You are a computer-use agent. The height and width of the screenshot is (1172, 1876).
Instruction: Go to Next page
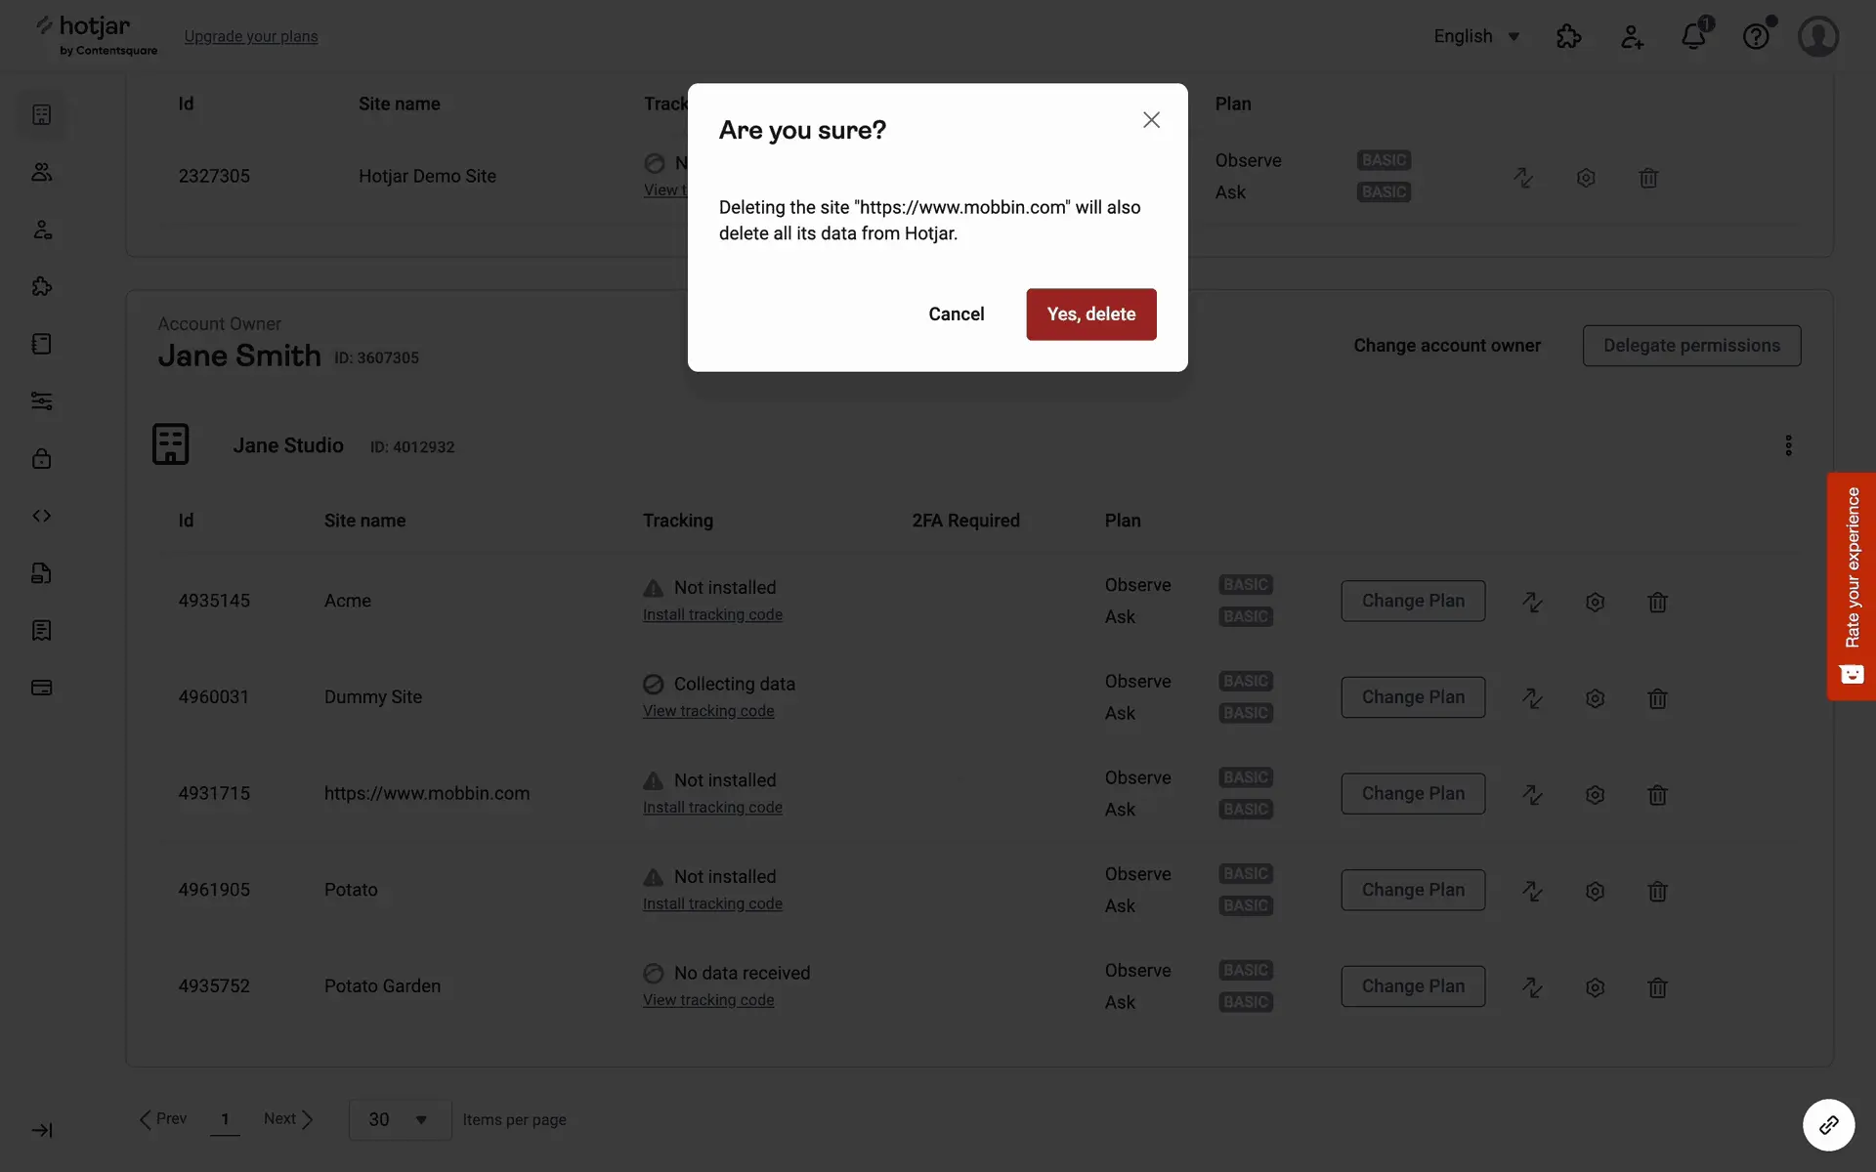click(288, 1119)
